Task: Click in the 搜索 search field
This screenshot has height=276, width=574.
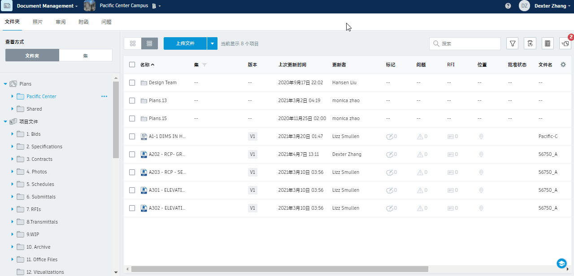Action: 465,43
